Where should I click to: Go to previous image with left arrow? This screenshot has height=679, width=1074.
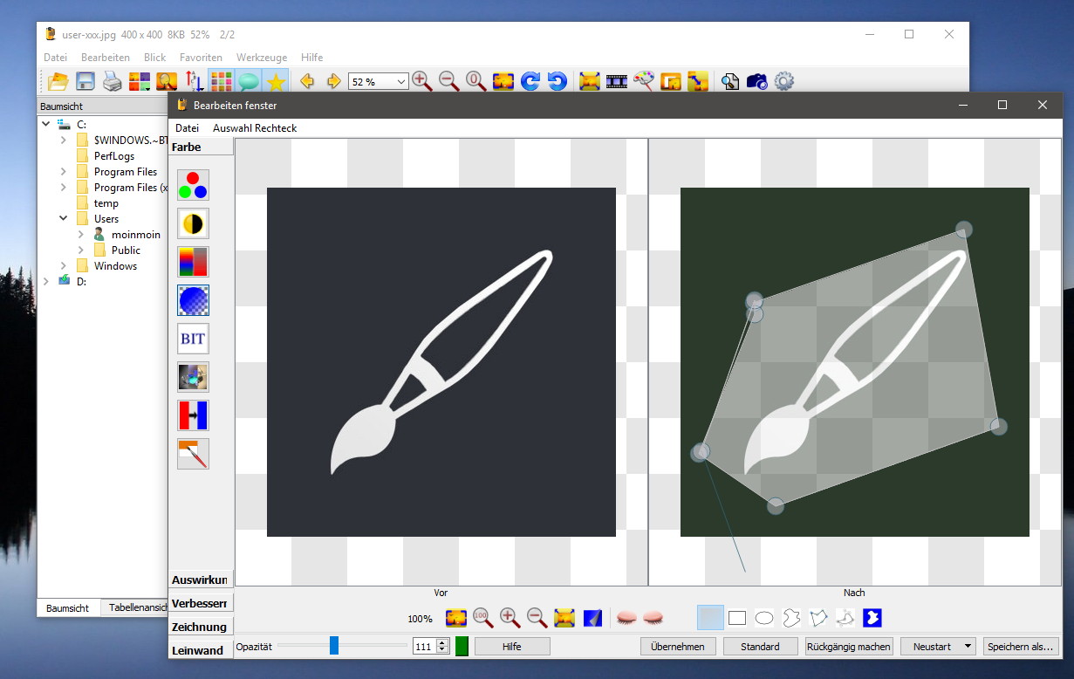point(307,81)
